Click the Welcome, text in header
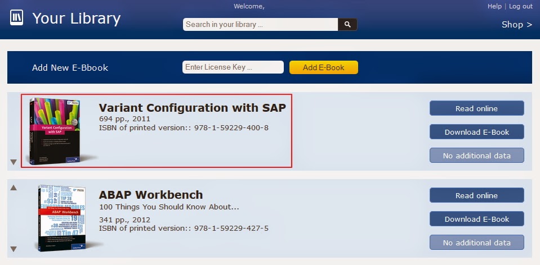The height and width of the screenshot is (265, 540). (x=249, y=6)
